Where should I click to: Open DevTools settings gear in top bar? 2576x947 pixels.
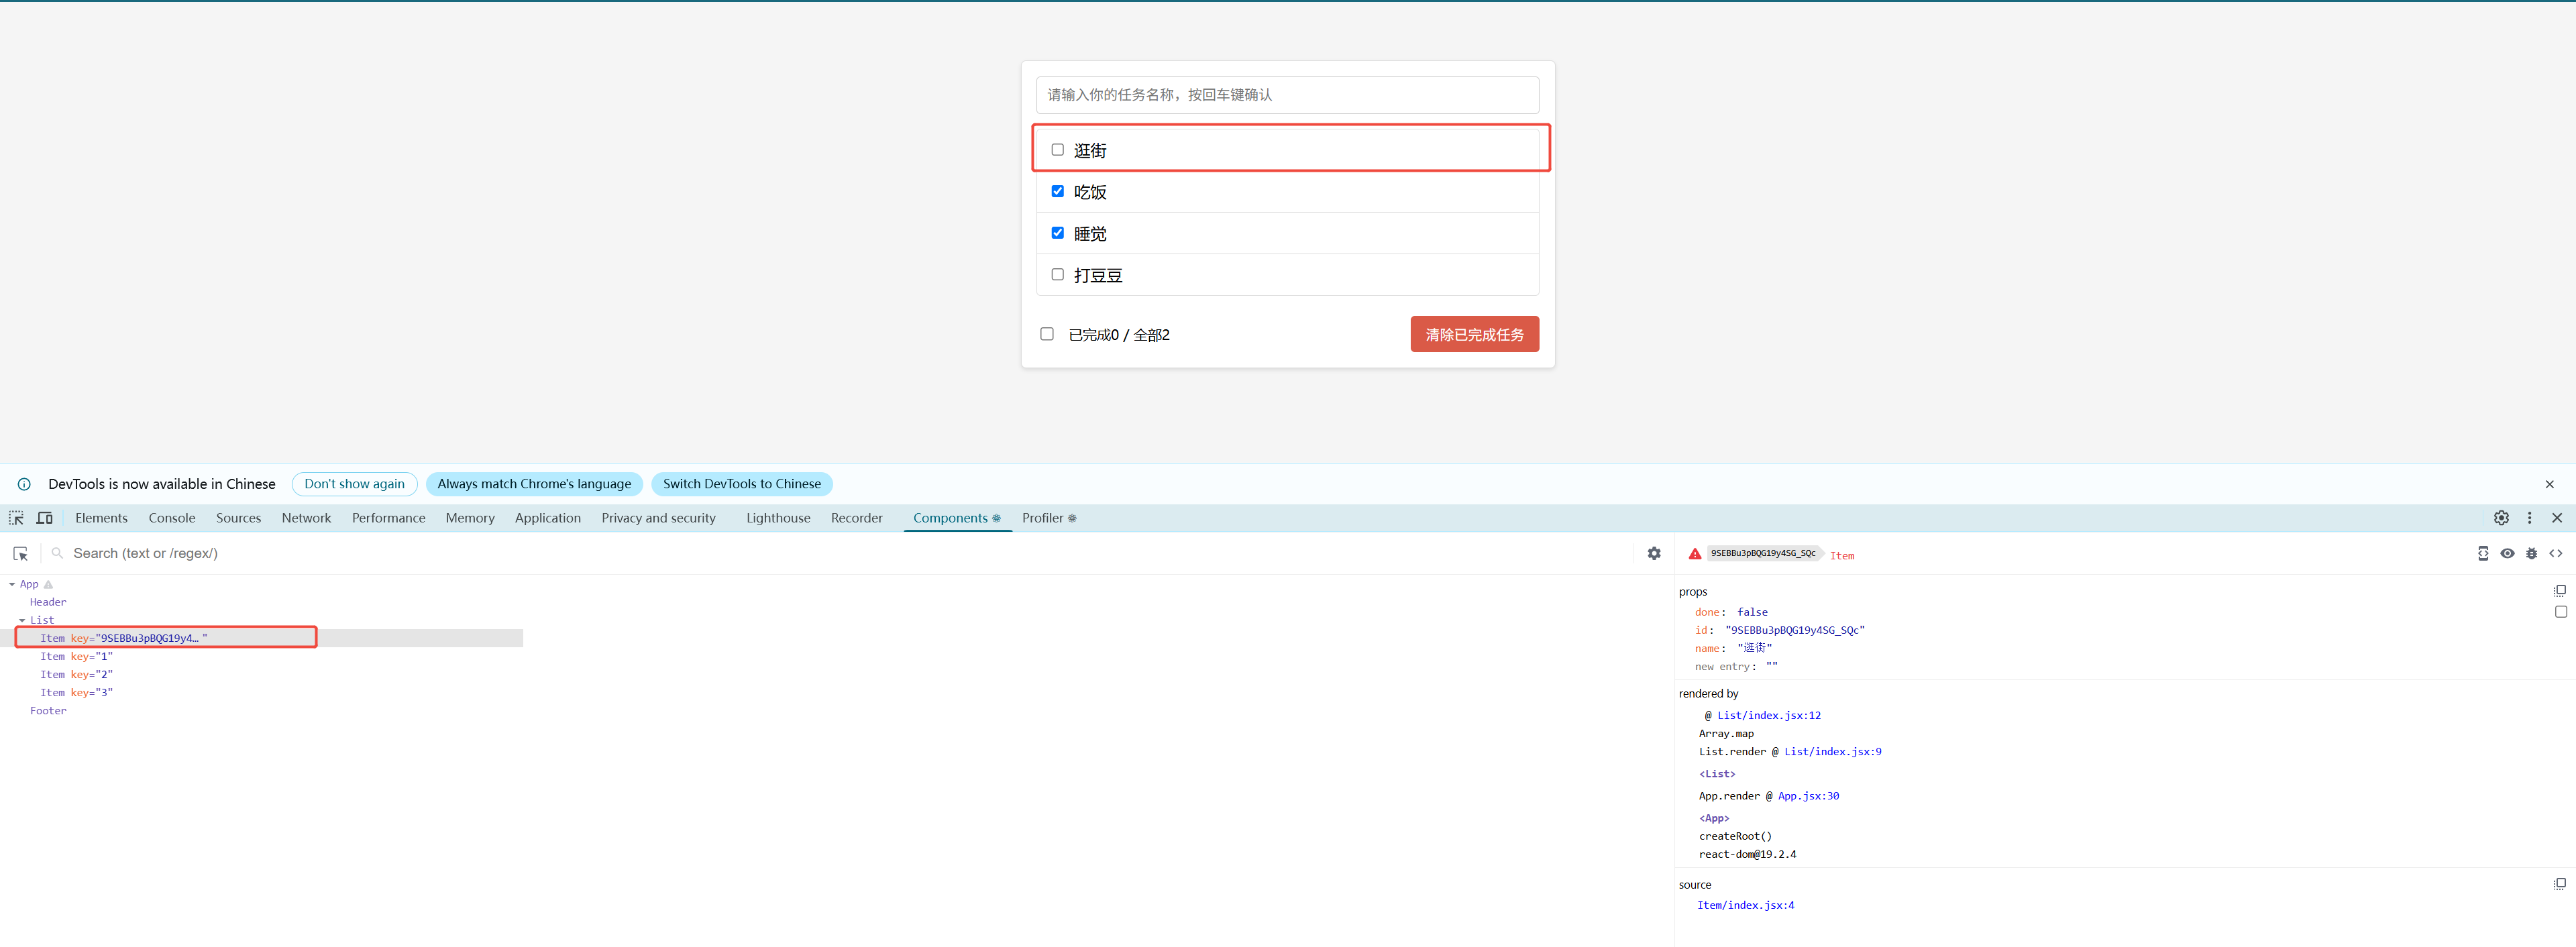(x=2501, y=518)
